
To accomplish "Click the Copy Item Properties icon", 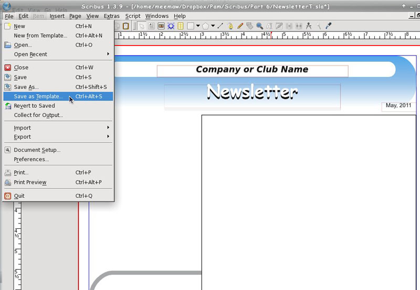I will click(319, 26).
